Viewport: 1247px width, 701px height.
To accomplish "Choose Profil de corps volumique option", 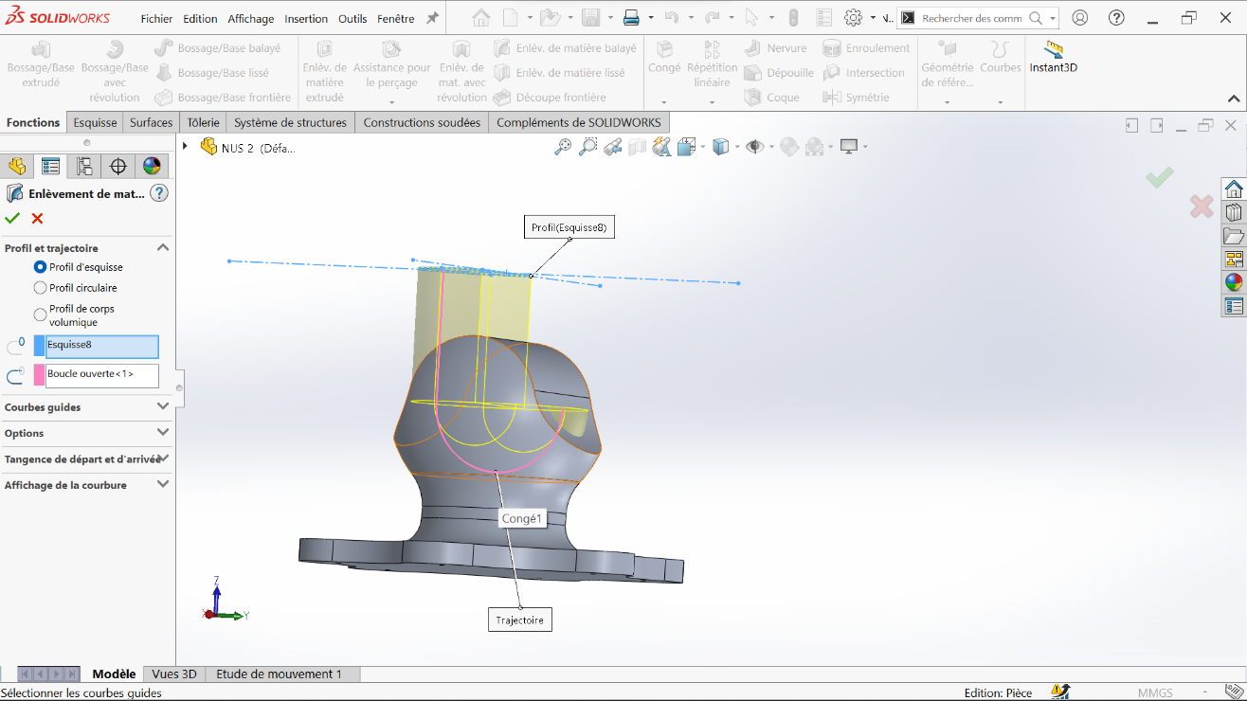I will click(40, 315).
